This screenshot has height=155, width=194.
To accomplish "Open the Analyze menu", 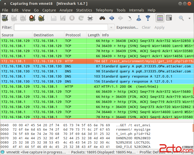I will point(66,10).
